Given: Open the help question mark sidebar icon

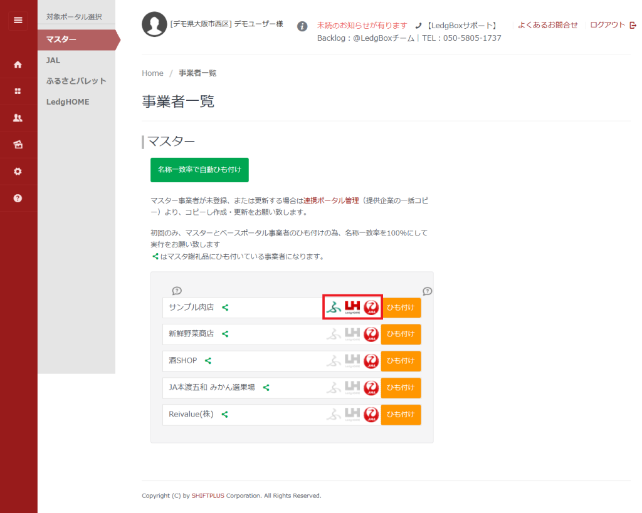Looking at the screenshot, I should coord(18,198).
